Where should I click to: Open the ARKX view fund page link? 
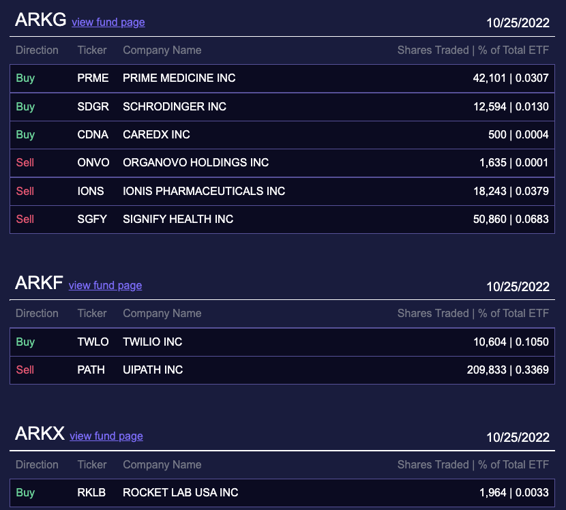[x=106, y=436]
